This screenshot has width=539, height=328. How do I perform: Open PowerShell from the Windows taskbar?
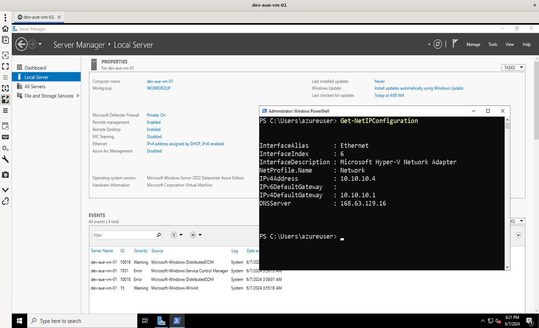(177, 321)
